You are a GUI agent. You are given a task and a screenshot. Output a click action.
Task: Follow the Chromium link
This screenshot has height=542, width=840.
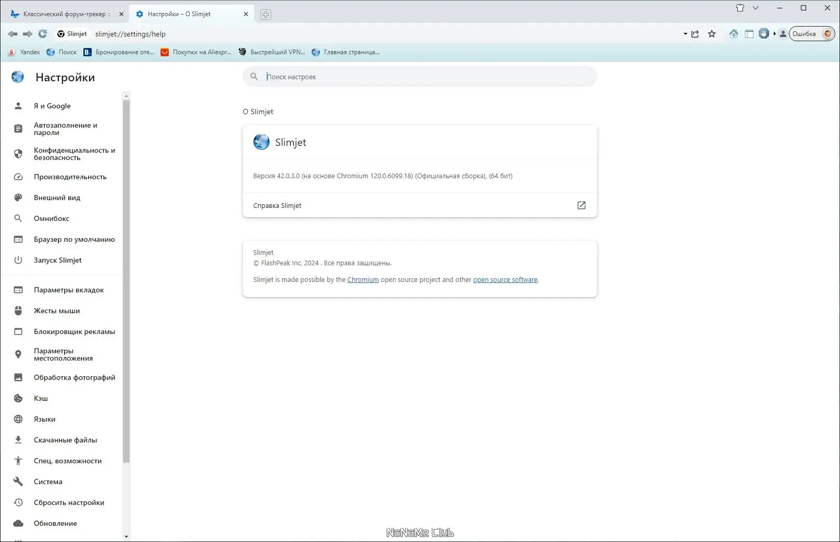363,280
